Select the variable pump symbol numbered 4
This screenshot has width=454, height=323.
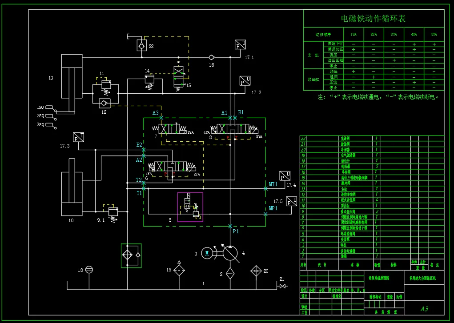[x=230, y=253]
